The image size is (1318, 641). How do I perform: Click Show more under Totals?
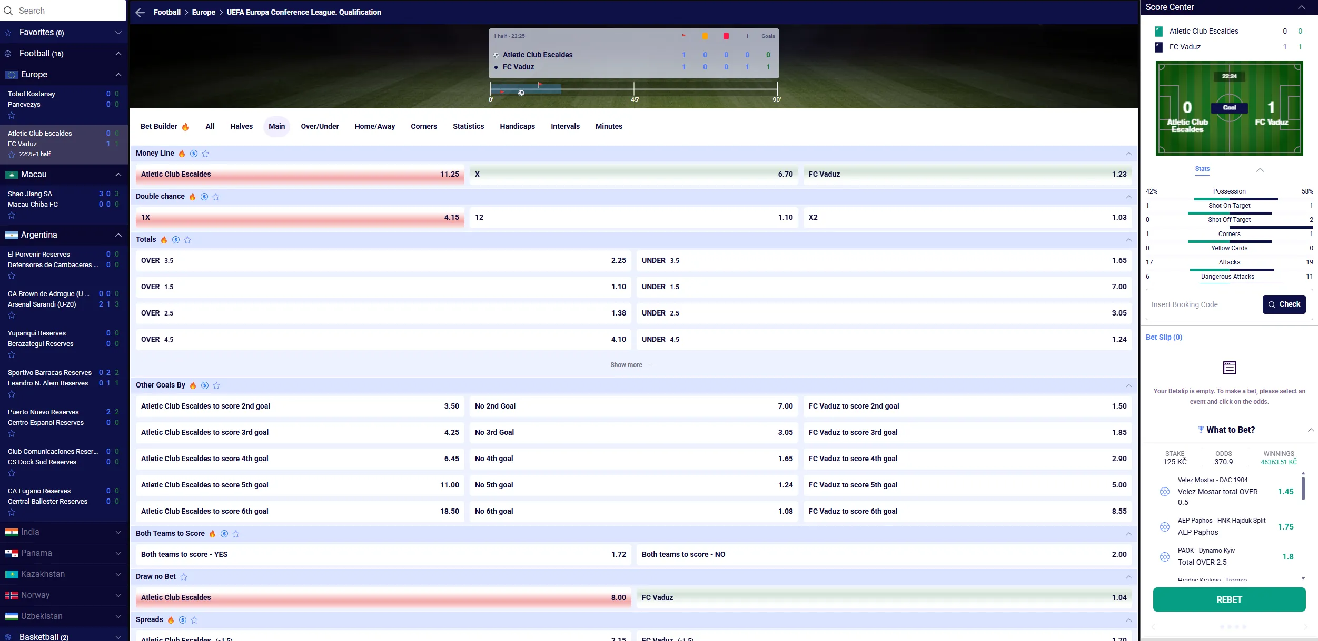click(630, 365)
